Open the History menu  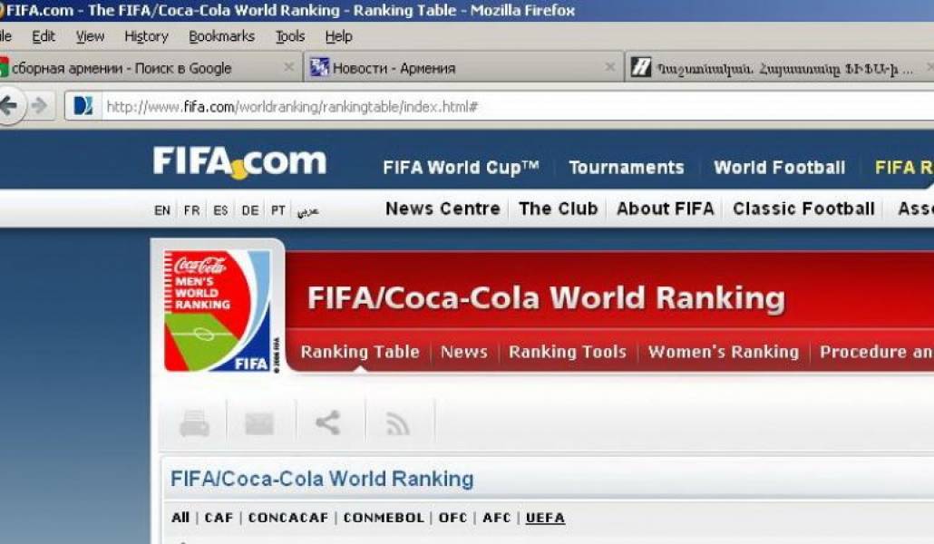coord(146,36)
